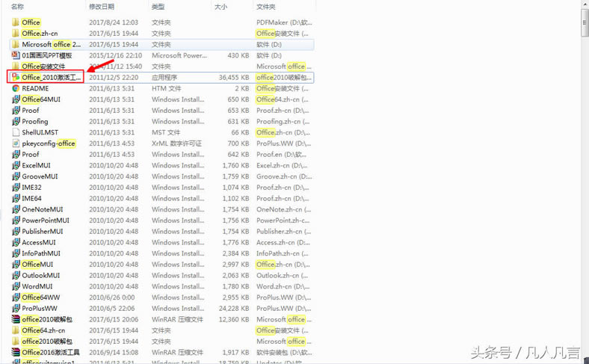Click the Proof entry sized 642 KB
Screen dimensions: 589x364
31,155
